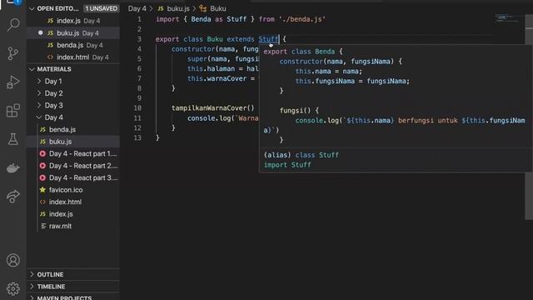Open the Explorer view icon
The height and width of the screenshot is (300, 533).
tap(13, 2)
